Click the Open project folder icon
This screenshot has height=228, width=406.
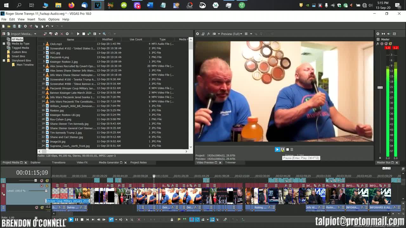click(9, 26)
